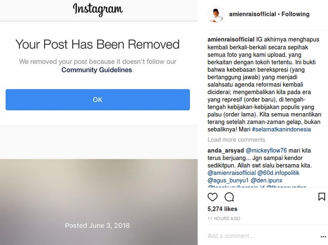The image size is (328, 245).
Task: Click the 11 HOURS AGO timestamp
Action: pos(224,218)
